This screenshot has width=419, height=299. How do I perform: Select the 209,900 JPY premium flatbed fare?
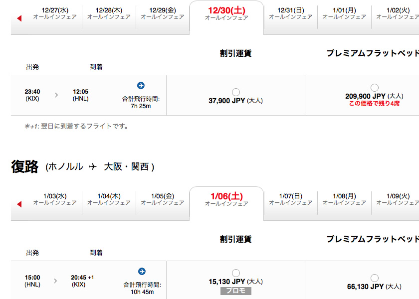click(x=375, y=88)
